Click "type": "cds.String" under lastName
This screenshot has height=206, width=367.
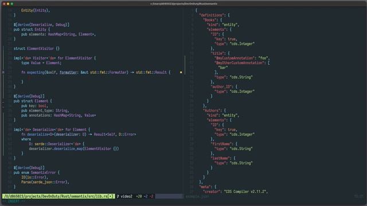233,163
